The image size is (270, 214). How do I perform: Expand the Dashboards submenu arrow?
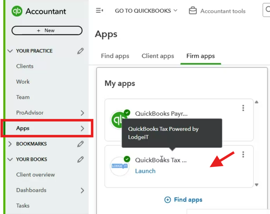click(82, 190)
